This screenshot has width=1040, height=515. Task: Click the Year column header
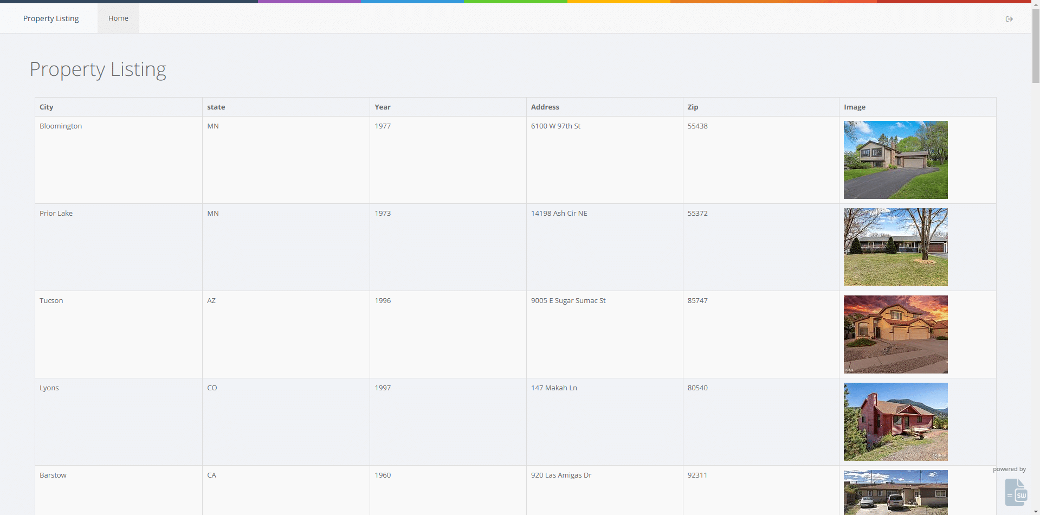tap(383, 107)
